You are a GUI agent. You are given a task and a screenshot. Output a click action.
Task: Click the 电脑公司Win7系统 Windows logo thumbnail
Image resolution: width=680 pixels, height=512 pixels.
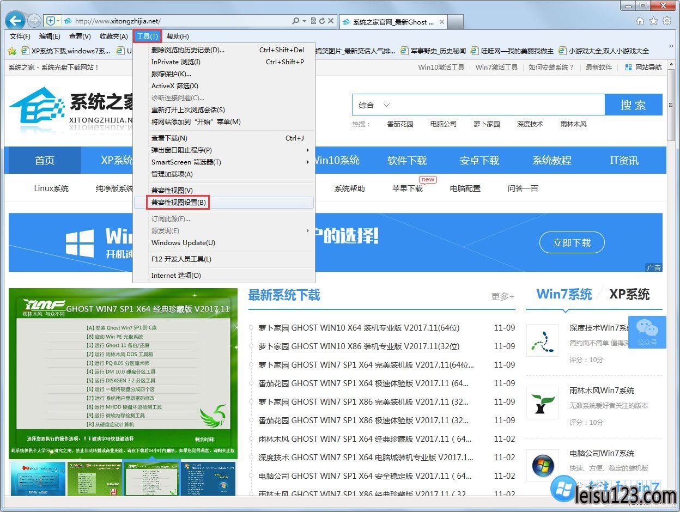543,466
